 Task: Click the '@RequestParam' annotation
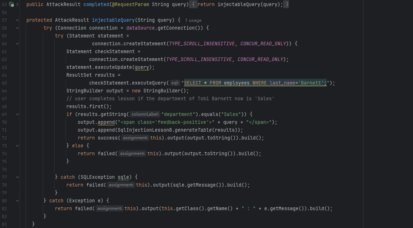click(131, 5)
